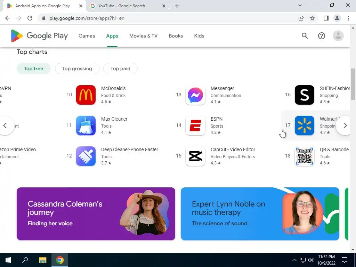This screenshot has height=267, width=356.
Task: Click the page vertical scrollbar thumb
Action: [353, 84]
